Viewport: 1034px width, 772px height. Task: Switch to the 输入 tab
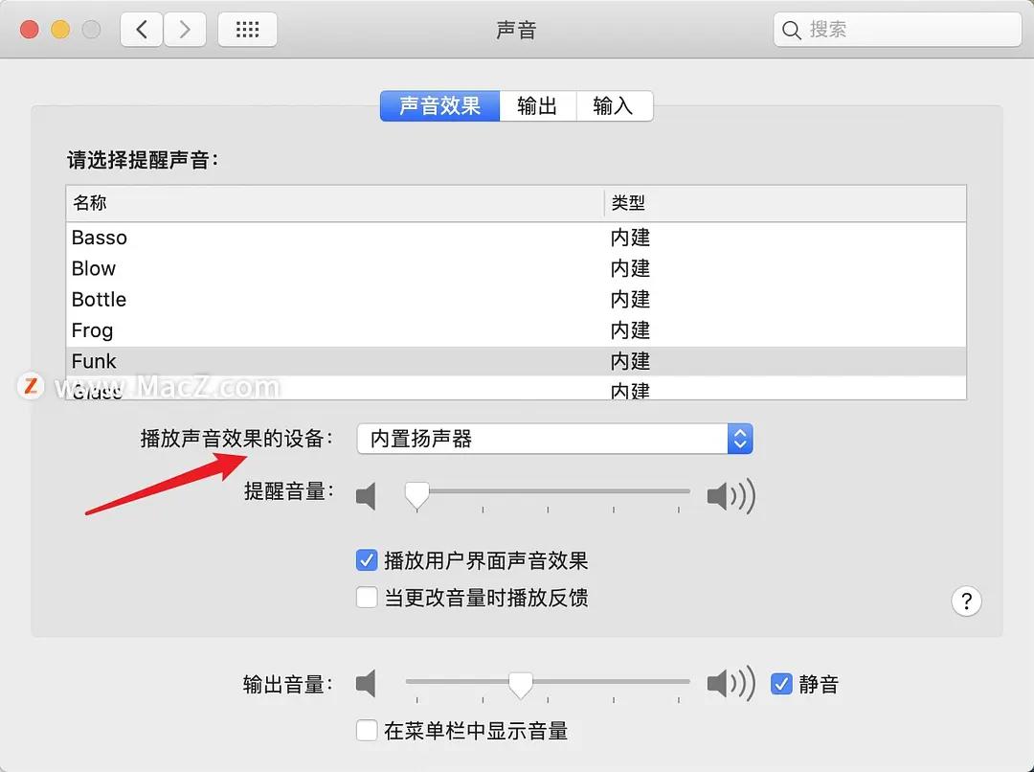click(x=614, y=106)
